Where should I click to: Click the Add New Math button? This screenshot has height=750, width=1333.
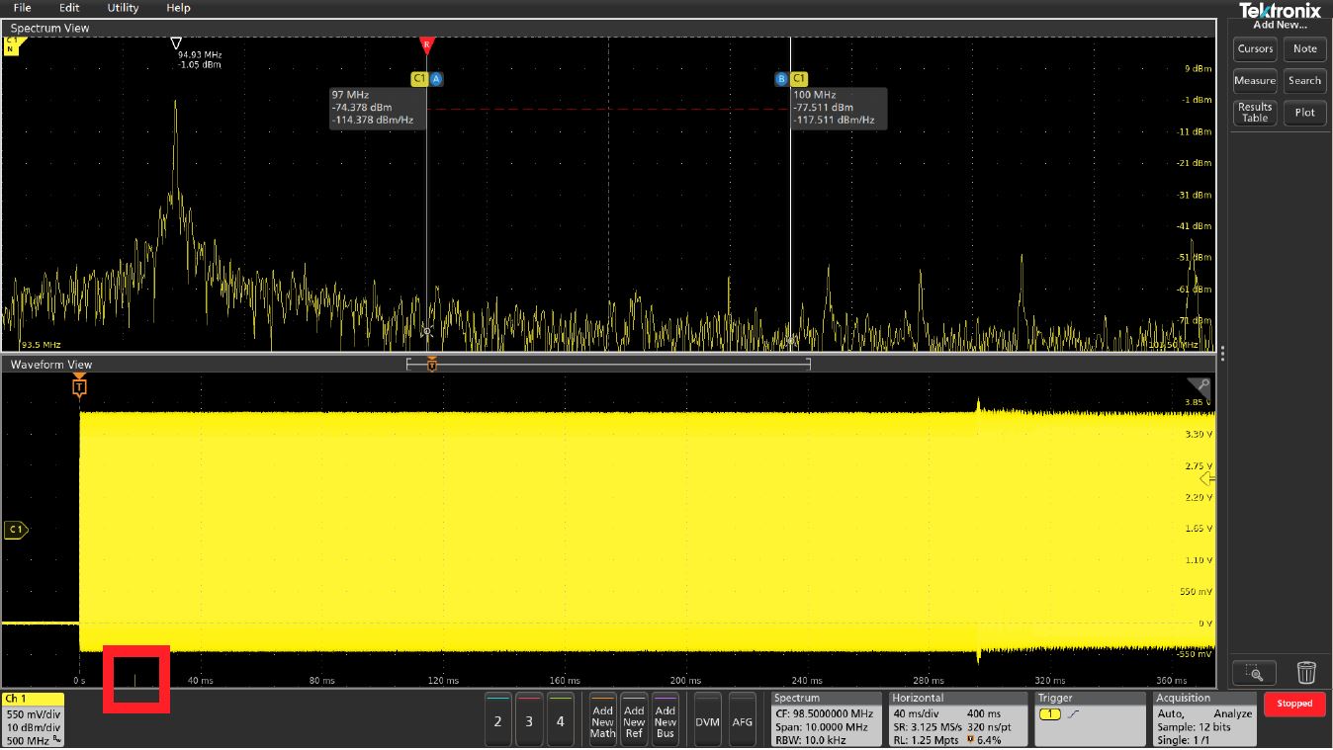click(x=602, y=721)
